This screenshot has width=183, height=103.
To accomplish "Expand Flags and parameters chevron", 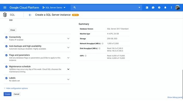I will coord(68,58).
